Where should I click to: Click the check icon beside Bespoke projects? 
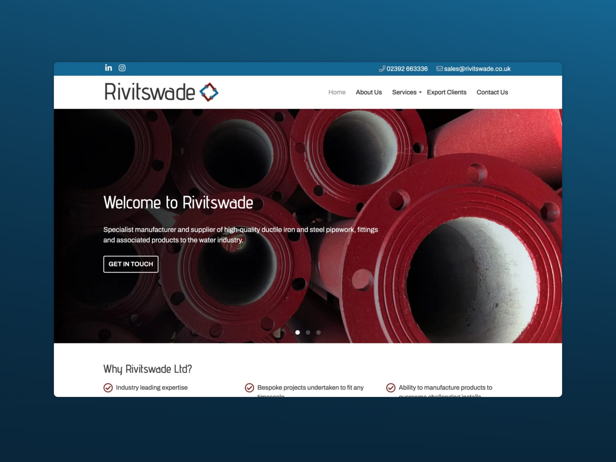click(x=249, y=388)
